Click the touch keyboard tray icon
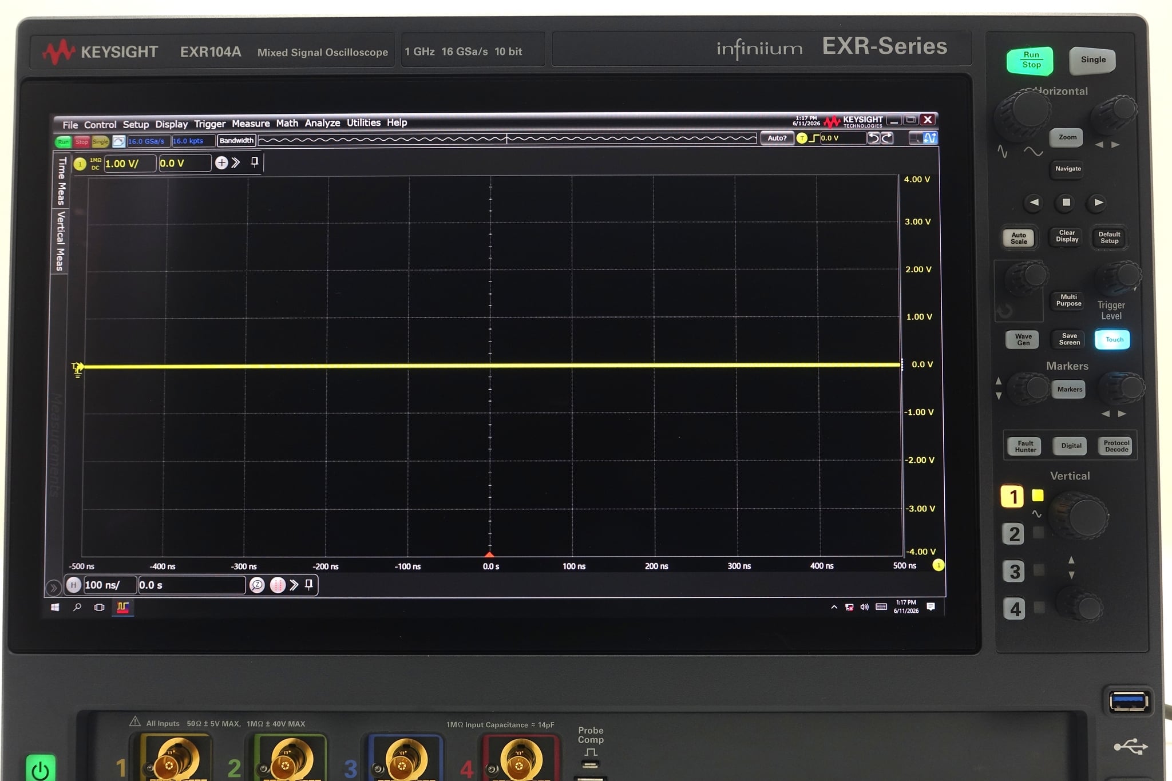Viewport: 1172px width, 781px height. pyautogui.click(x=881, y=607)
